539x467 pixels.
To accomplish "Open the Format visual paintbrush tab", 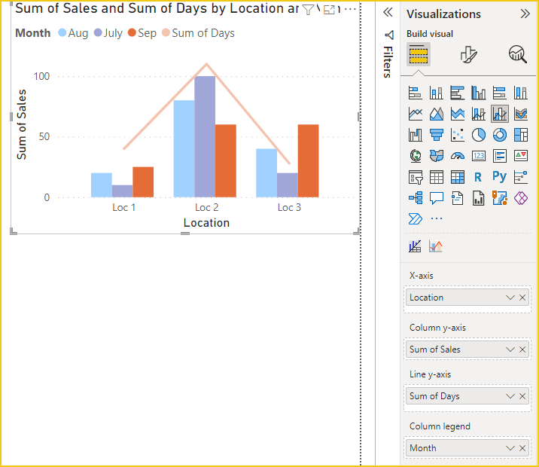I will point(468,54).
